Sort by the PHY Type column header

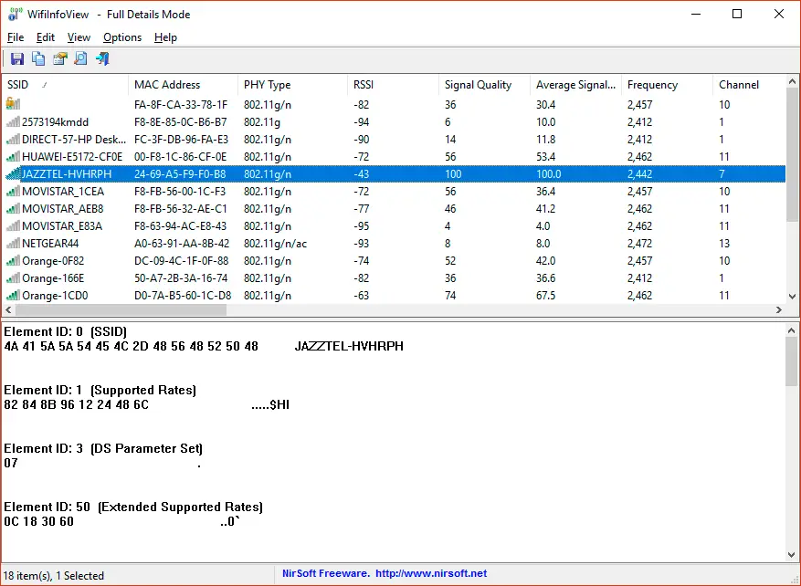click(x=292, y=85)
